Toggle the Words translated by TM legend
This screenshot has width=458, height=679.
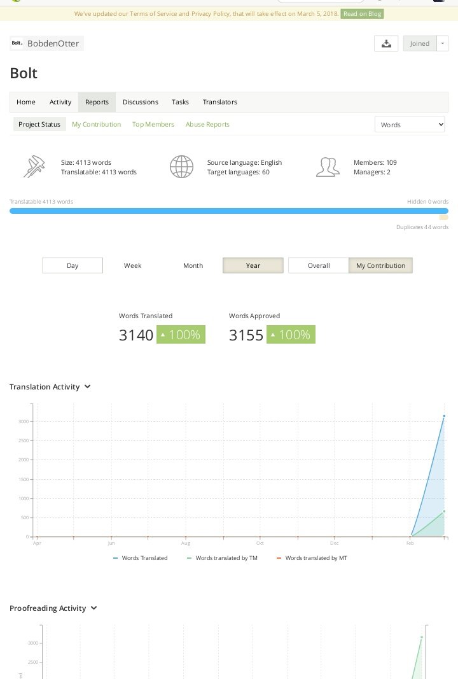222,558
